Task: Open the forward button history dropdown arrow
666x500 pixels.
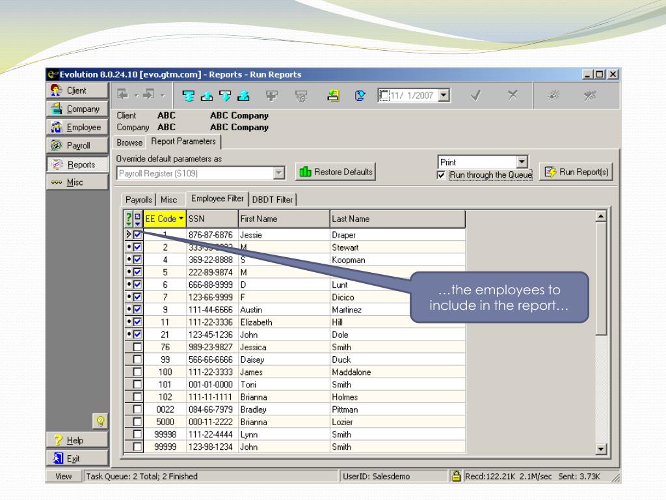Action: tap(163, 95)
